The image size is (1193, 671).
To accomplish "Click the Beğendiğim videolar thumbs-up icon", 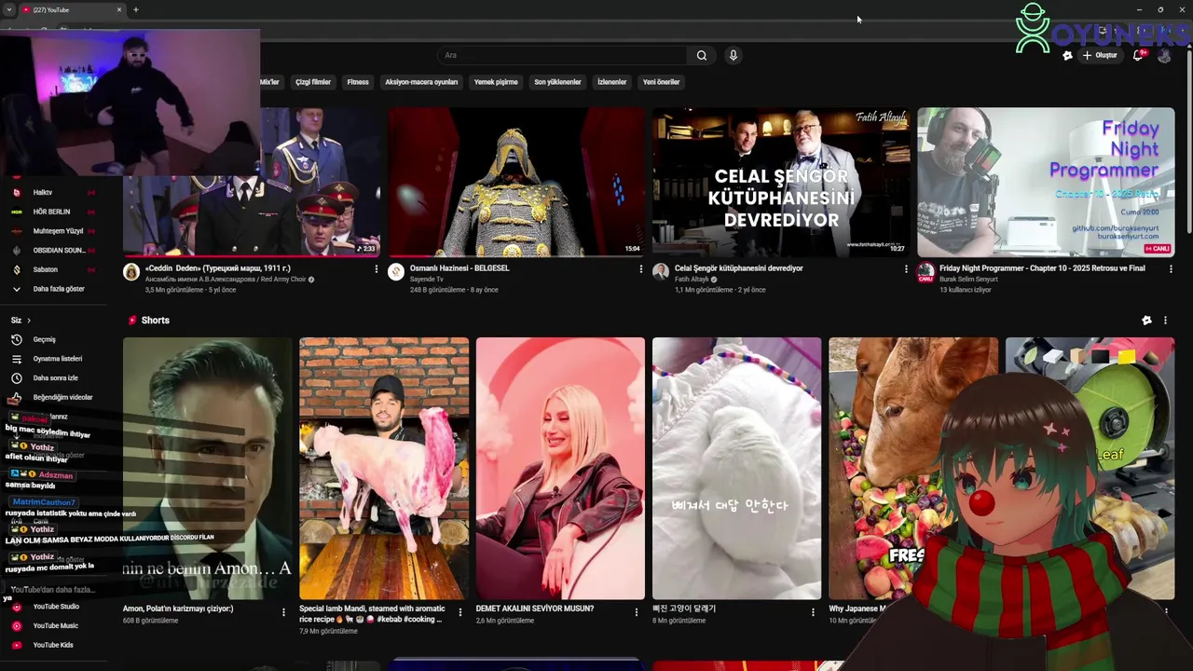I will tap(16, 397).
